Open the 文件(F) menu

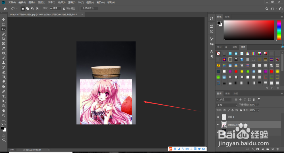pyautogui.click(x=12, y=3)
